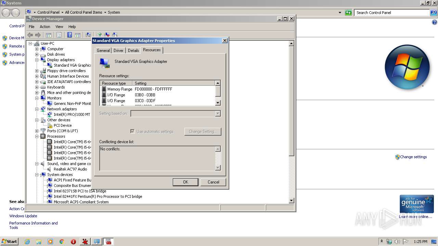
Task: Switch to the Details tab
Action: (x=133, y=51)
